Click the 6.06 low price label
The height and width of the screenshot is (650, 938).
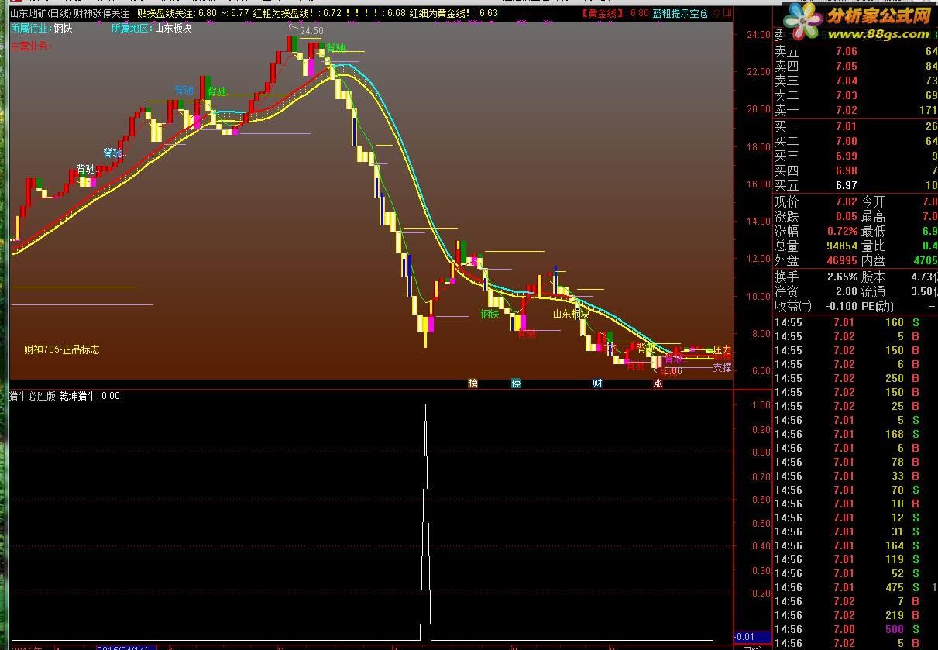(x=672, y=371)
